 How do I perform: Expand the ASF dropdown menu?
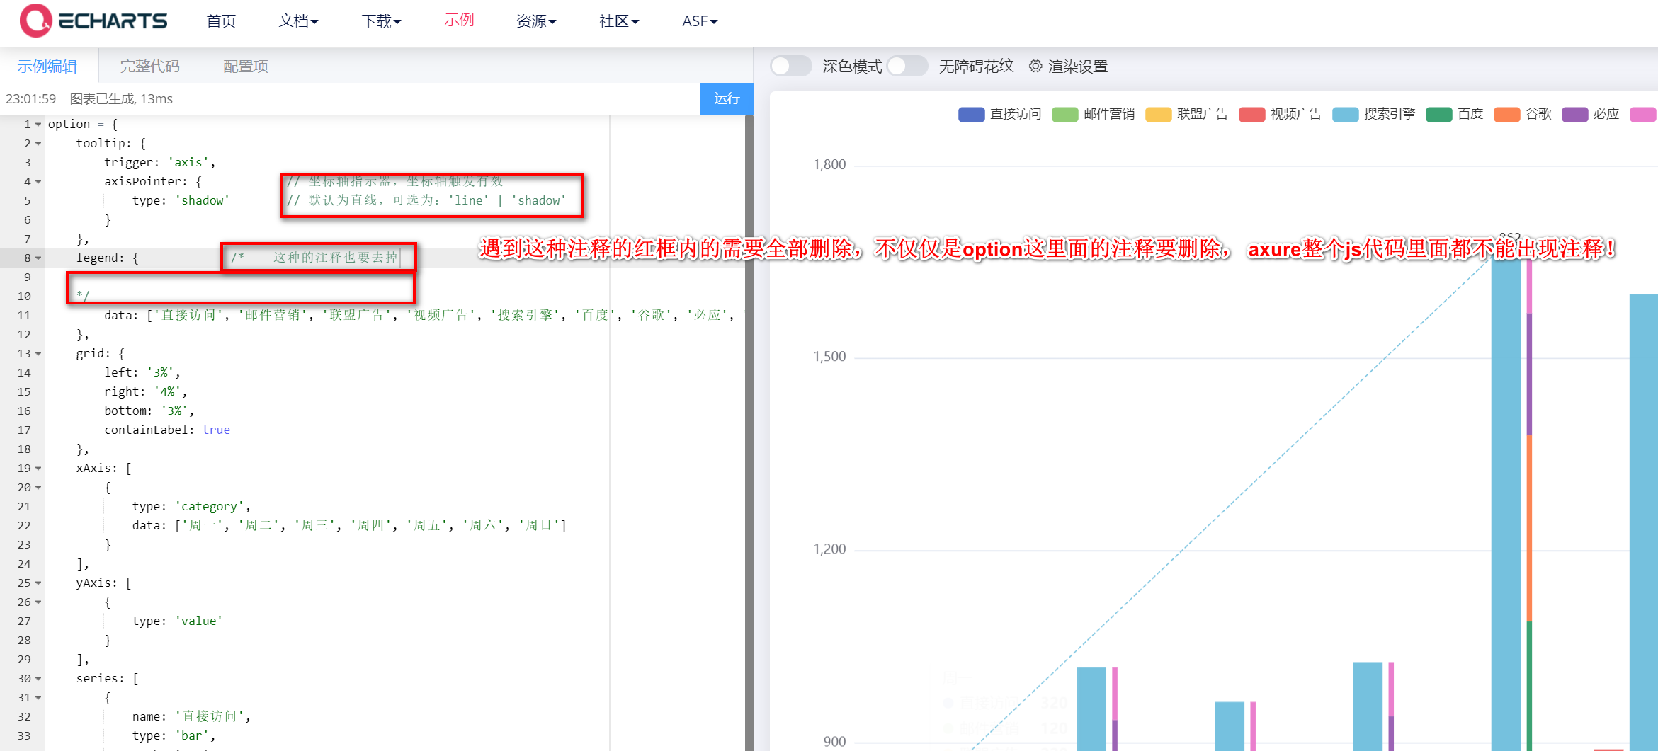click(x=700, y=21)
